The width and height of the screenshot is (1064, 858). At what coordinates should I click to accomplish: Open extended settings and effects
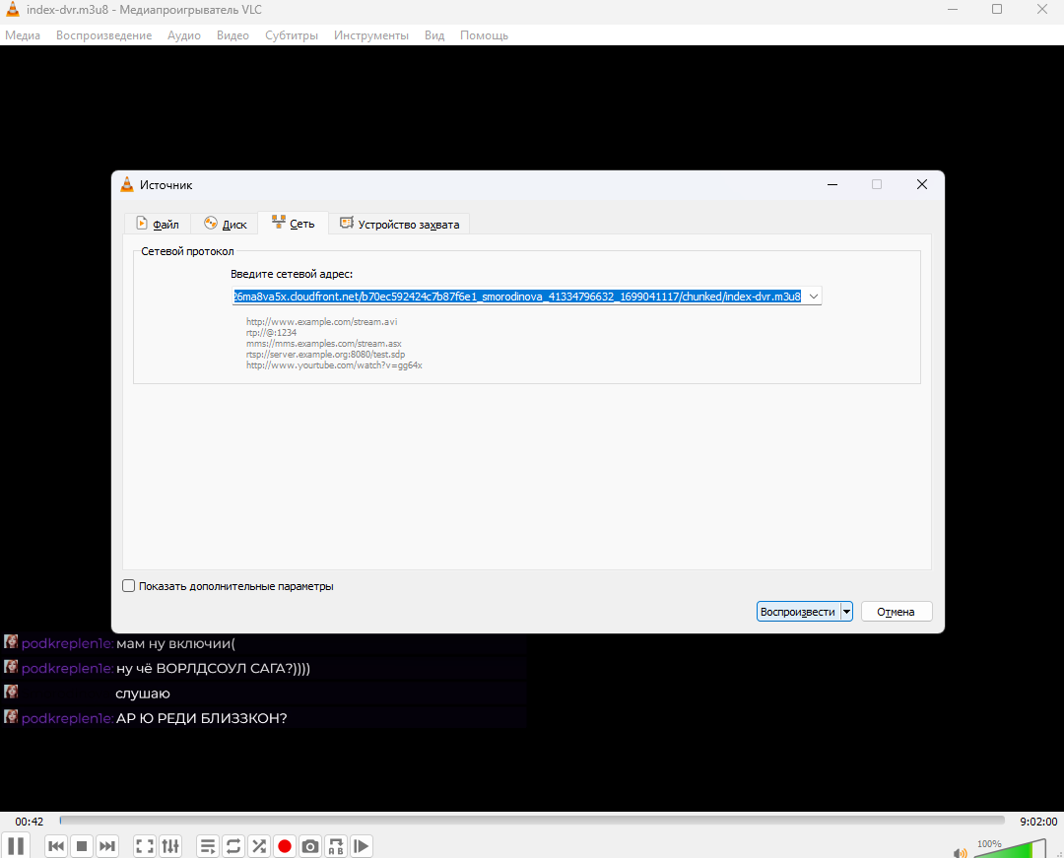pos(170,846)
